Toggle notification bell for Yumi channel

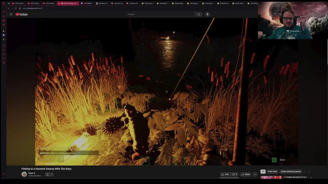(47, 174)
